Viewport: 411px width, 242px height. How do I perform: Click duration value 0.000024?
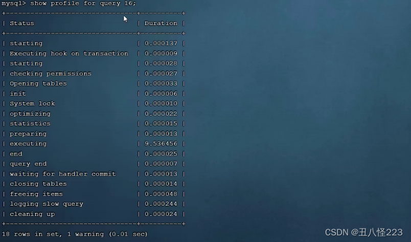pos(161,214)
